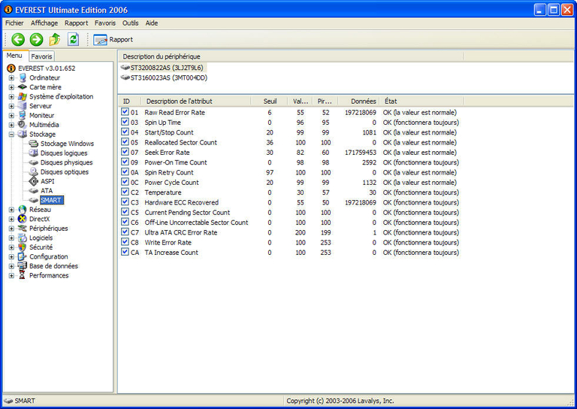Collapse the Stockage tree node
577x409 pixels.
11,135
